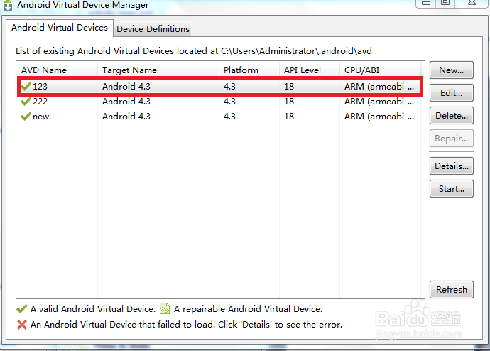Click 'A repairable Android Virtual Device.' legend text
The image size is (490, 351).
[x=248, y=309]
